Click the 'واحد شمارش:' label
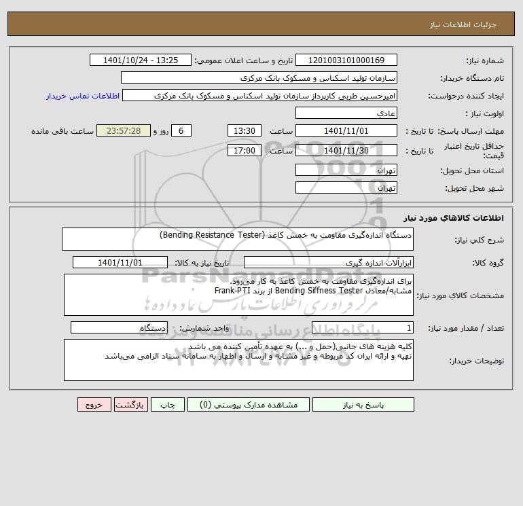The height and width of the screenshot is (506, 523). (204, 329)
